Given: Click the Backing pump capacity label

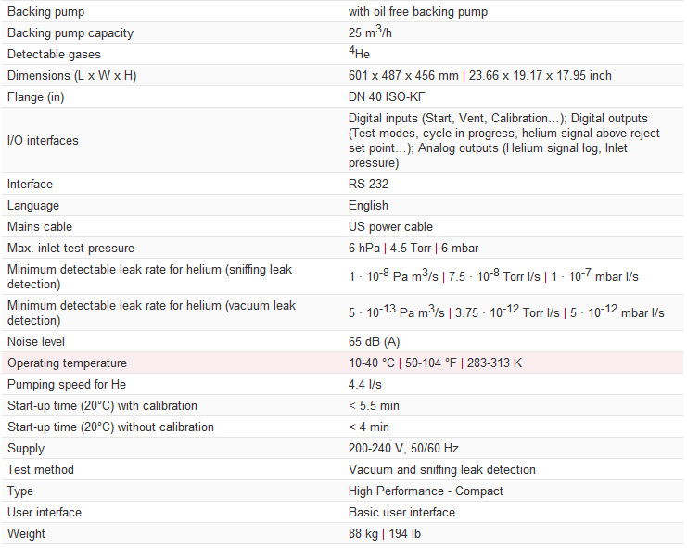Looking at the screenshot, I should coord(70,32).
